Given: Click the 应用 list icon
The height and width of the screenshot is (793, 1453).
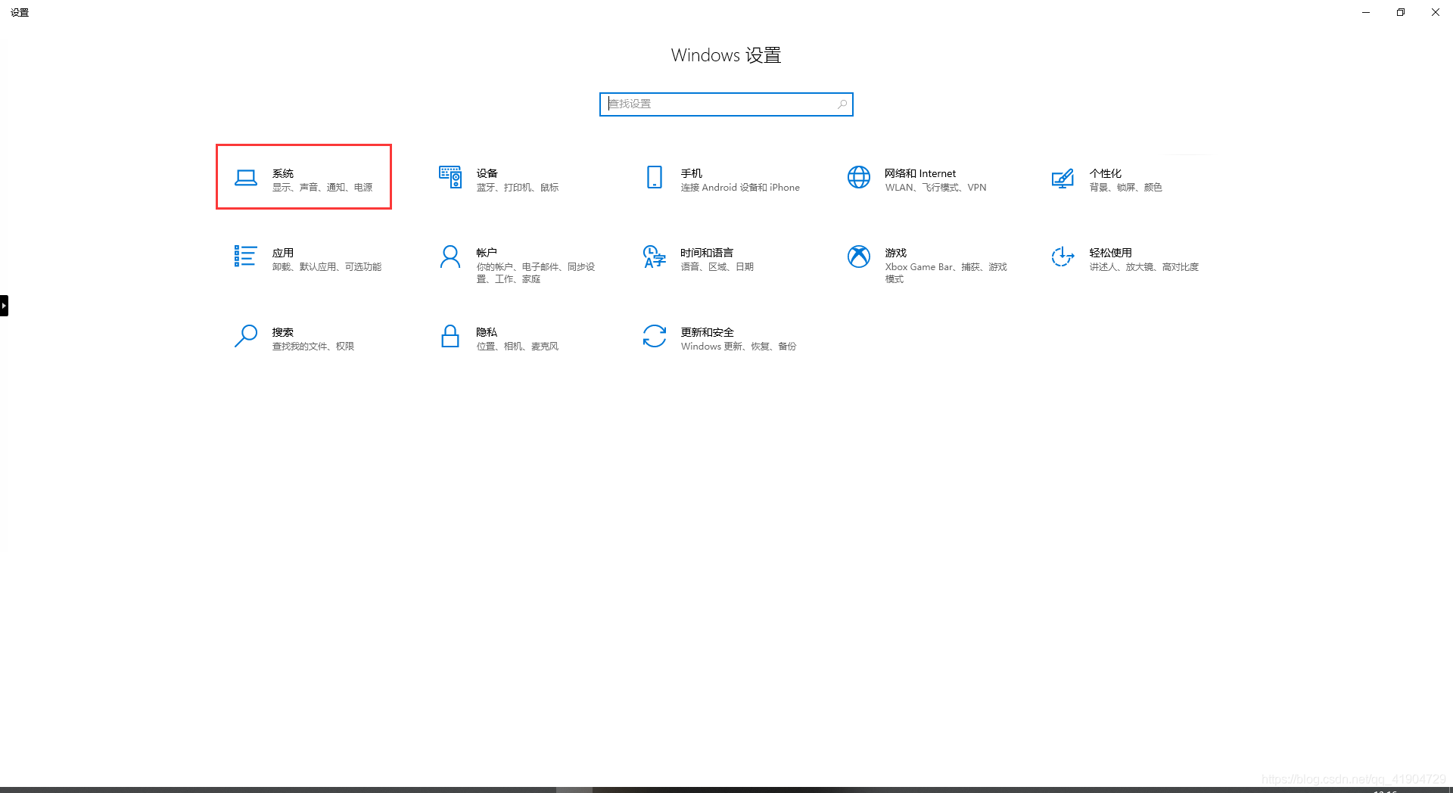Looking at the screenshot, I should [x=245, y=256].
